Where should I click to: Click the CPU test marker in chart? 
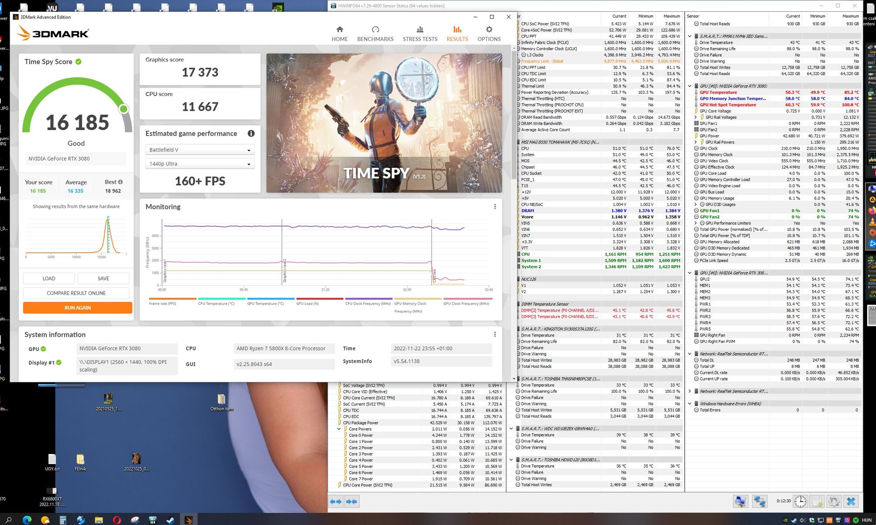click(x=435, y=276)
